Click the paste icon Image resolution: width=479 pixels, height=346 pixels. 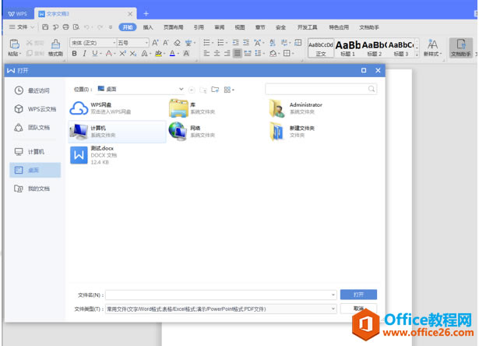[14, 44]
